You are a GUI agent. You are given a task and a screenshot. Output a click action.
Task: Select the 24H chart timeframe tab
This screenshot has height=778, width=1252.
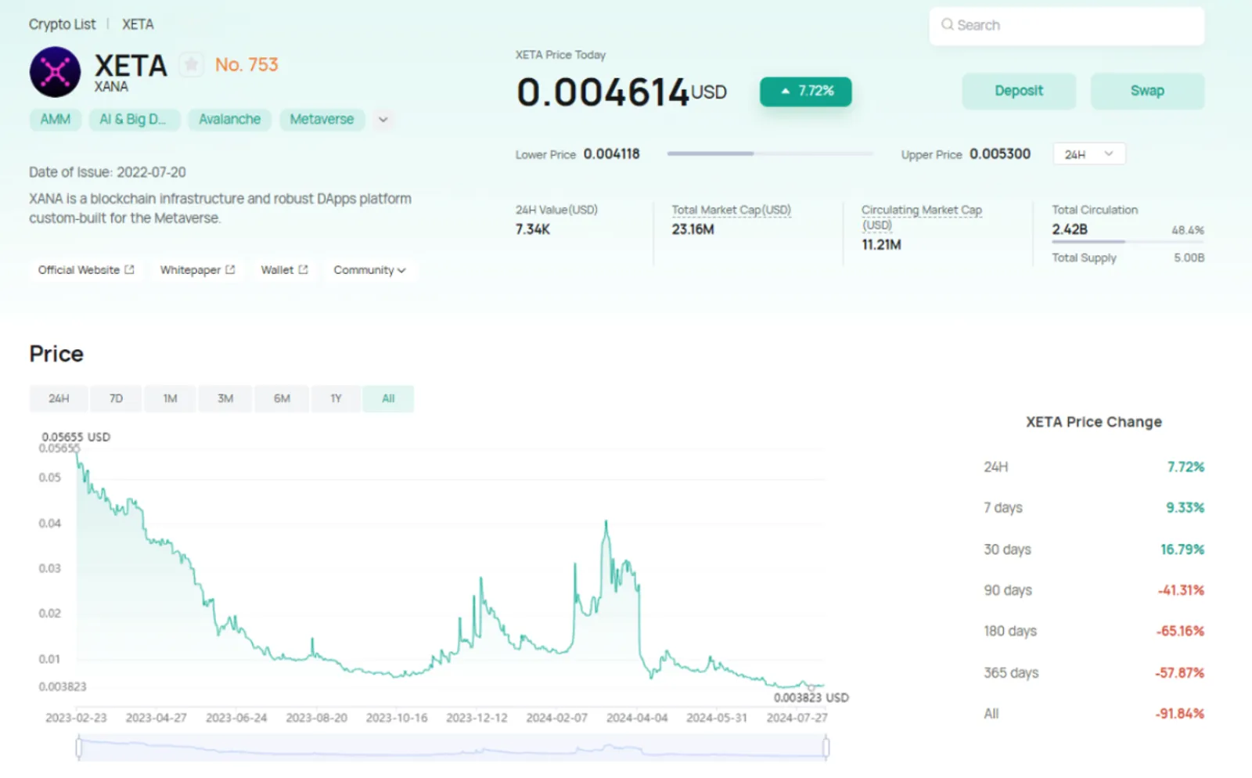point(59,398)
